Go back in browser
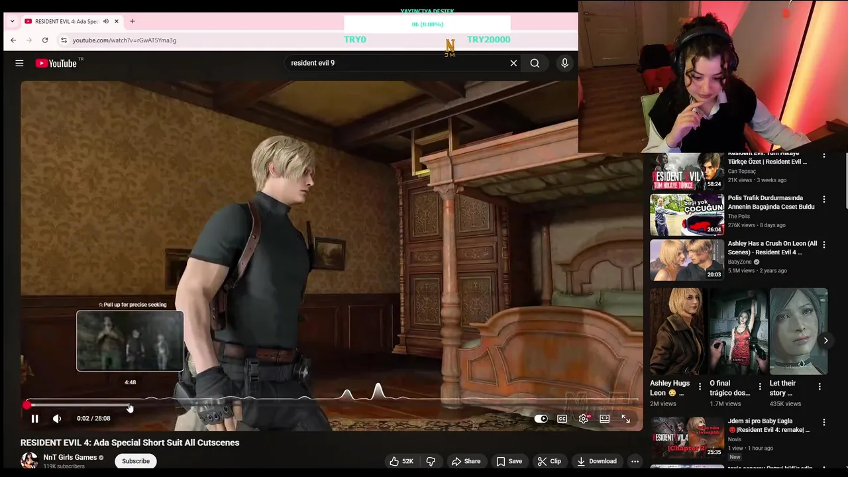The width and height of the screenshot is (848, 477). (13, 40)
